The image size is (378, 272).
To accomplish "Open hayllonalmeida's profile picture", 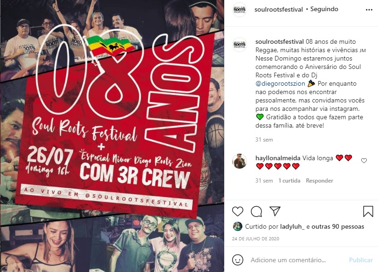I will [240, 161].
